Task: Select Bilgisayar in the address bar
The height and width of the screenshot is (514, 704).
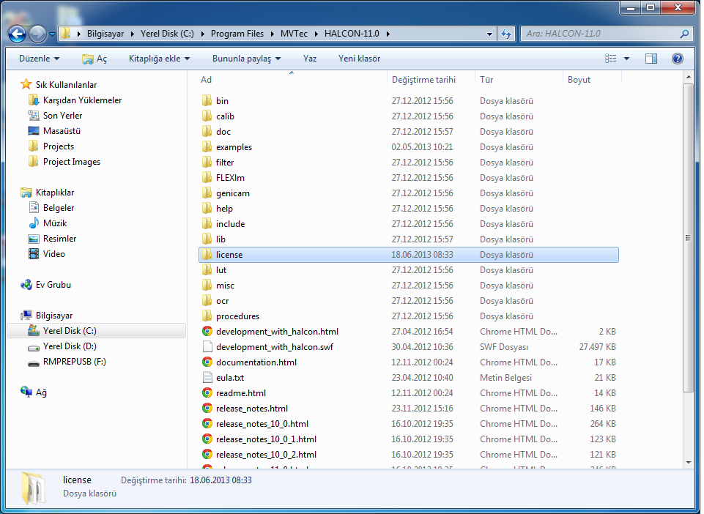Action: tap(105, 34)
